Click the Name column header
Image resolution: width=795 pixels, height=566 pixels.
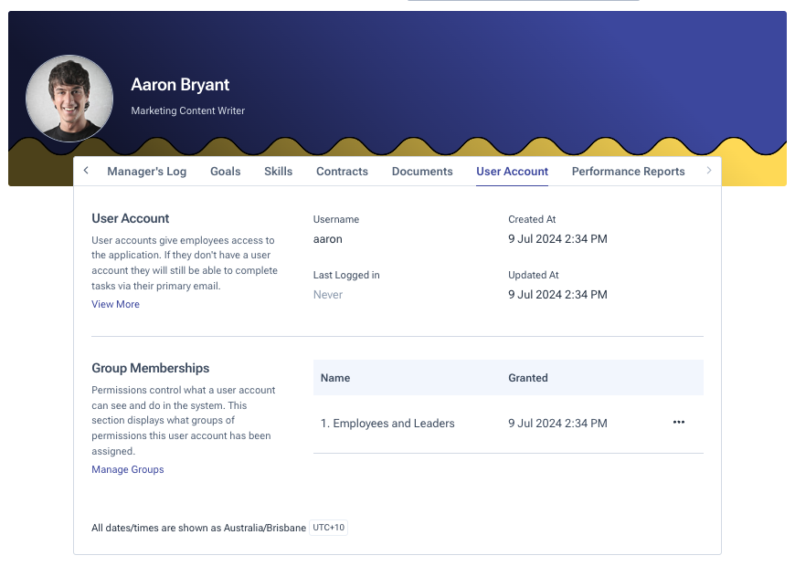coord(335,378)
